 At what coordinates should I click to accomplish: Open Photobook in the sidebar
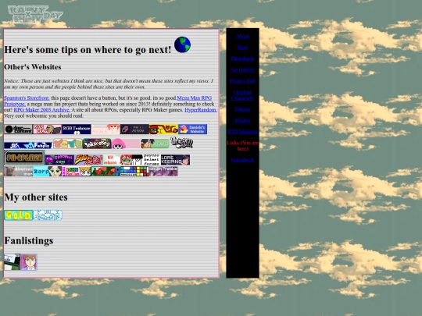(x=242, y=59)
